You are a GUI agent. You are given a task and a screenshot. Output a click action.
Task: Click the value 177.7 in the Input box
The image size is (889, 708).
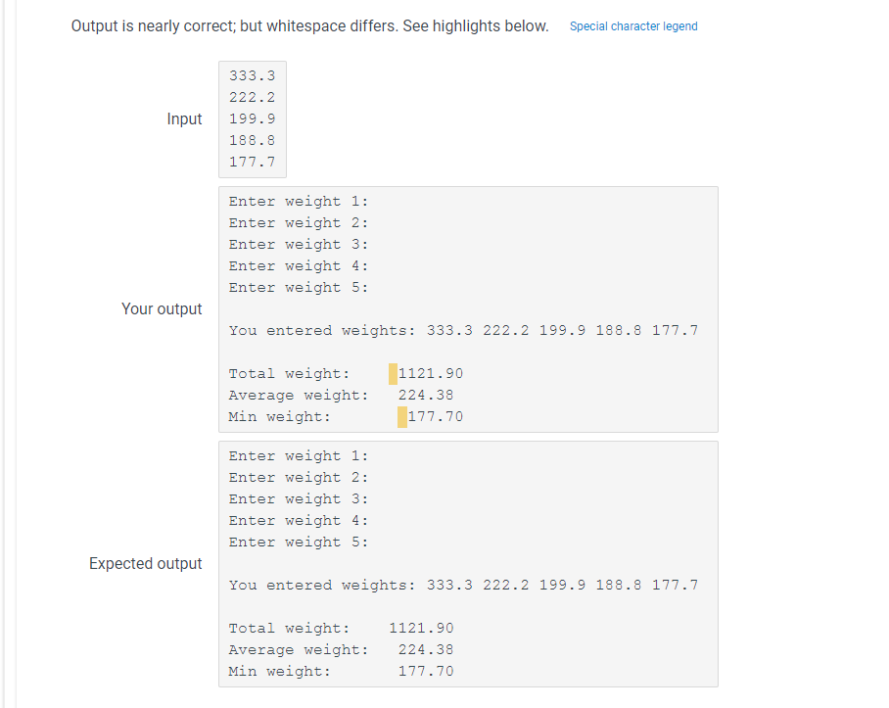click(253, 162)
